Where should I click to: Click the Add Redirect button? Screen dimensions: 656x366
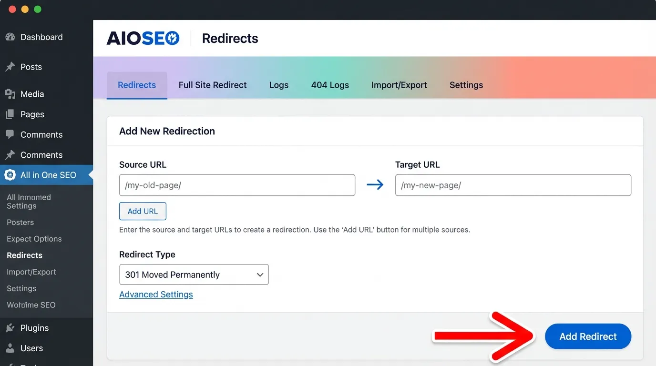[588, 336]
